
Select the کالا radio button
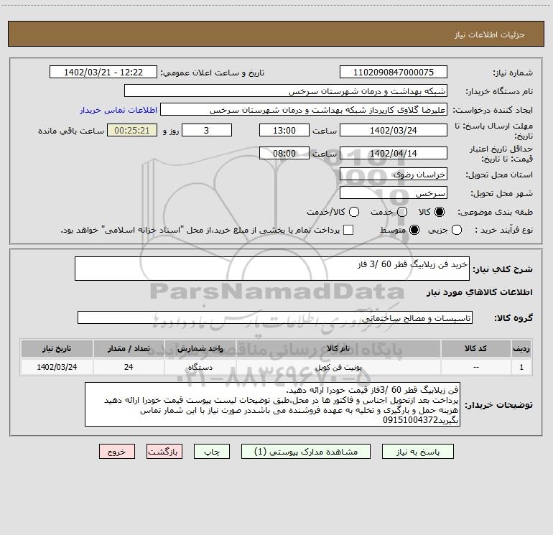click(x=440, y=212)
